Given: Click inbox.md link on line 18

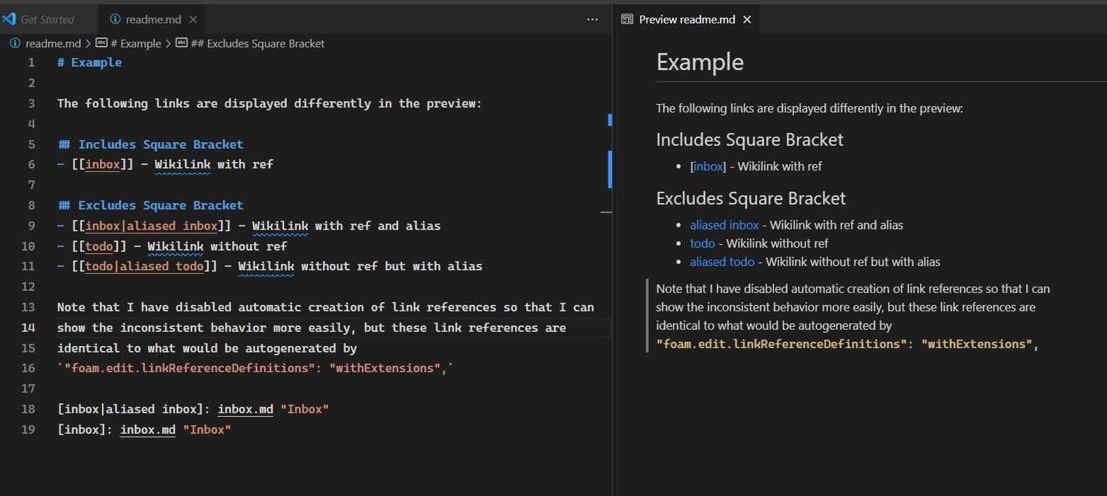Looking at the screenshot, I should point(245,410).
